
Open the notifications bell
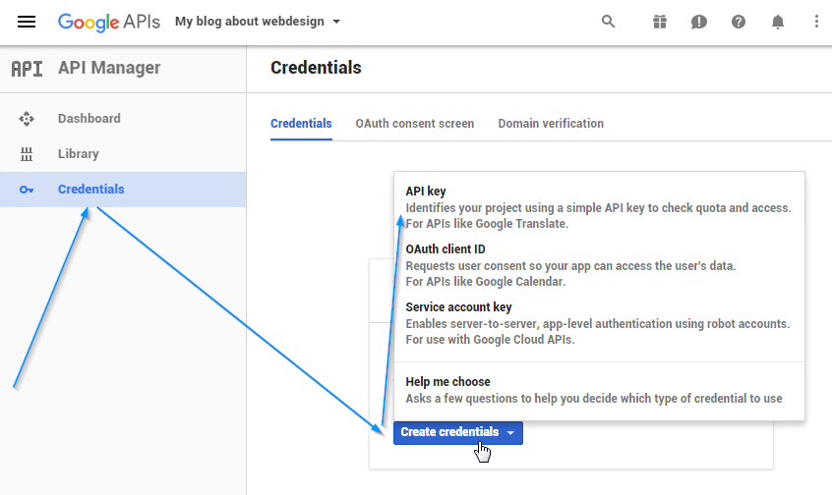(777, 22)
